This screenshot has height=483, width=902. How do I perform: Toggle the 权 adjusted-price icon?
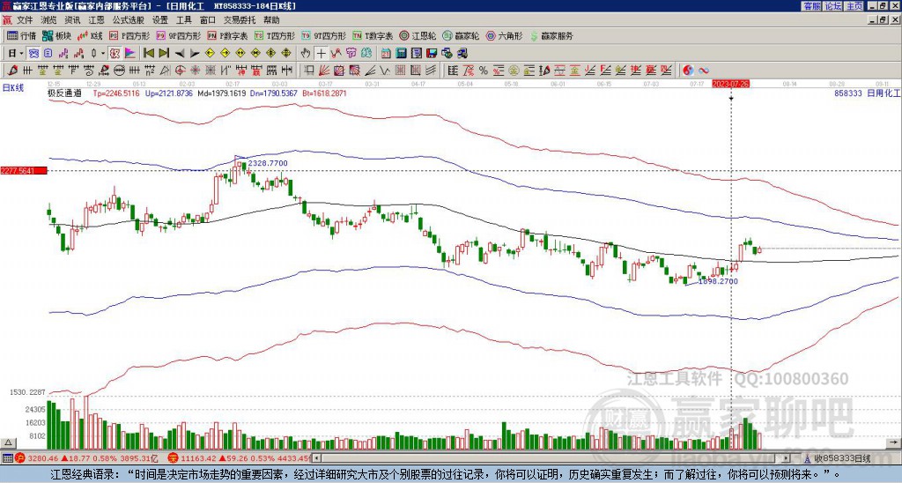point(115,54)
